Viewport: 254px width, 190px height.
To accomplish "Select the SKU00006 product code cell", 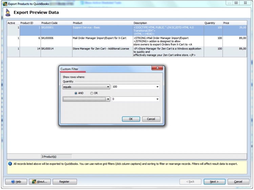I will 56,41.
